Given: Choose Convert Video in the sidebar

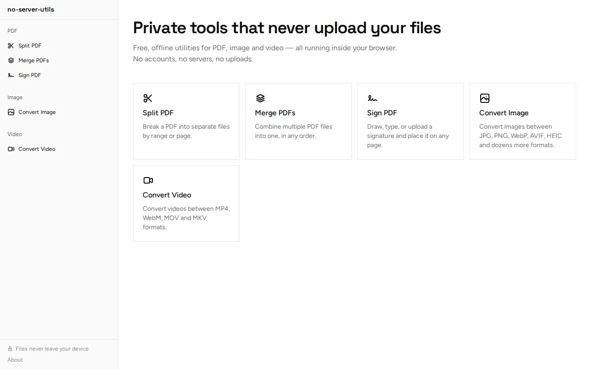Looking at the screenshot, I should pyautogui.click(x=59, y=149).
